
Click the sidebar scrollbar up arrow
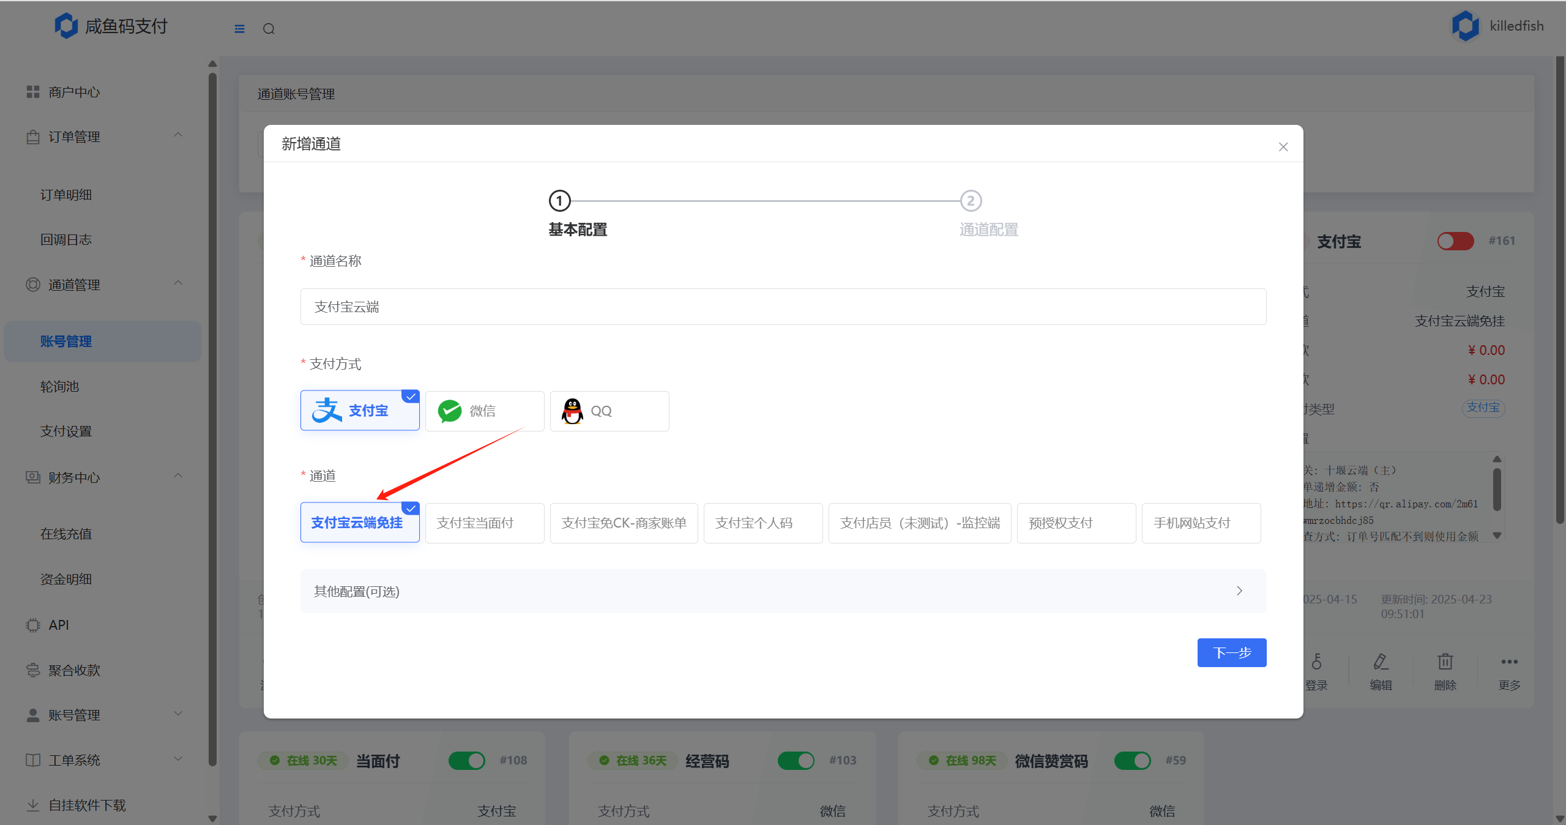coord(212,64)
